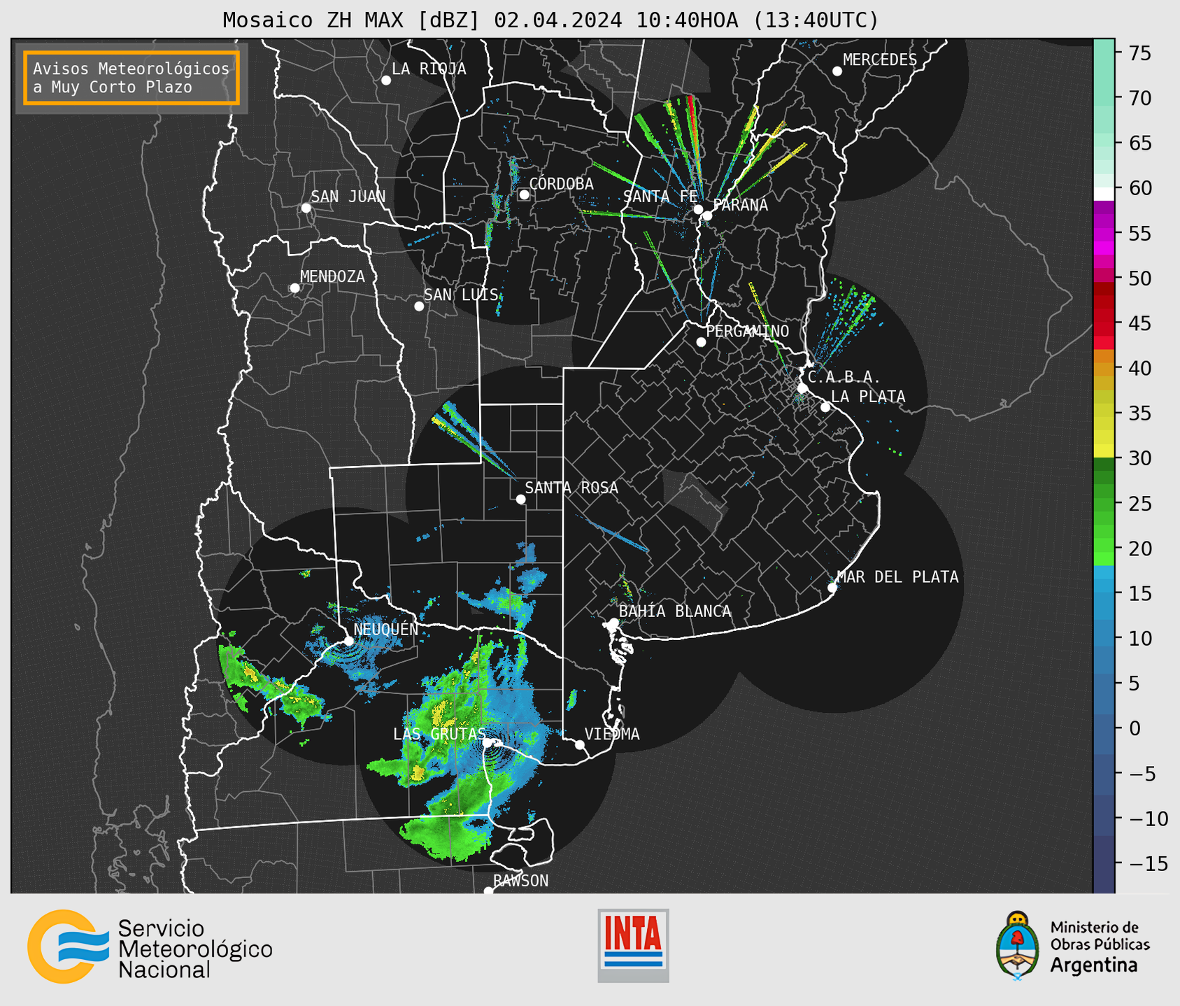Click the Servicio Meteorológico Nacional logo
The image size is (1180, 1006).
point(150,946)
